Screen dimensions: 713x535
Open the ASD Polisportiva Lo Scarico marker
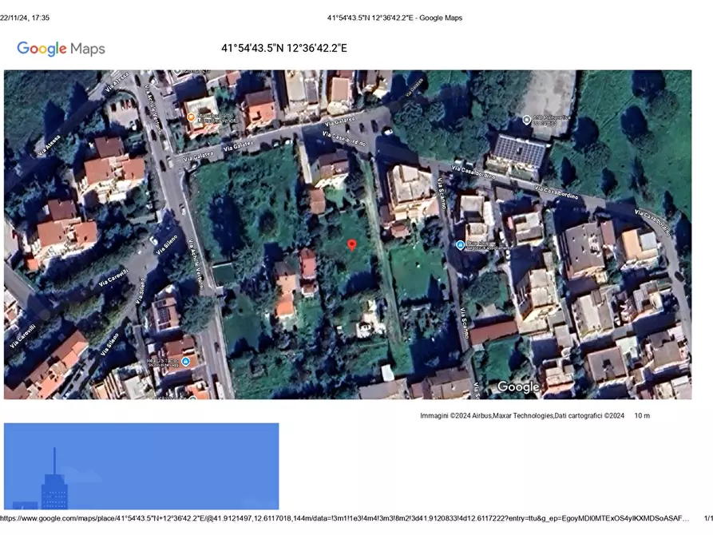tap(527, 120)
